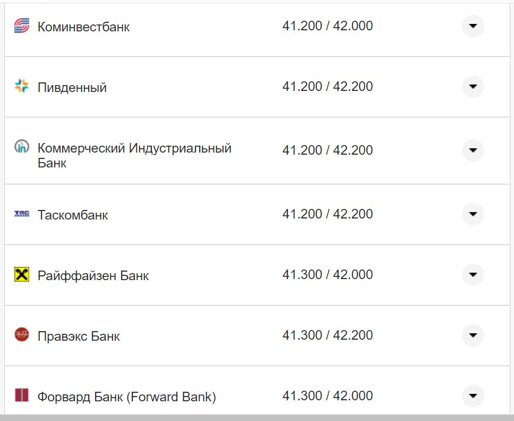Screen dimensions: 514x421
Task: Select the Таскомбанк name text
Action: click(x=73, y=214)
